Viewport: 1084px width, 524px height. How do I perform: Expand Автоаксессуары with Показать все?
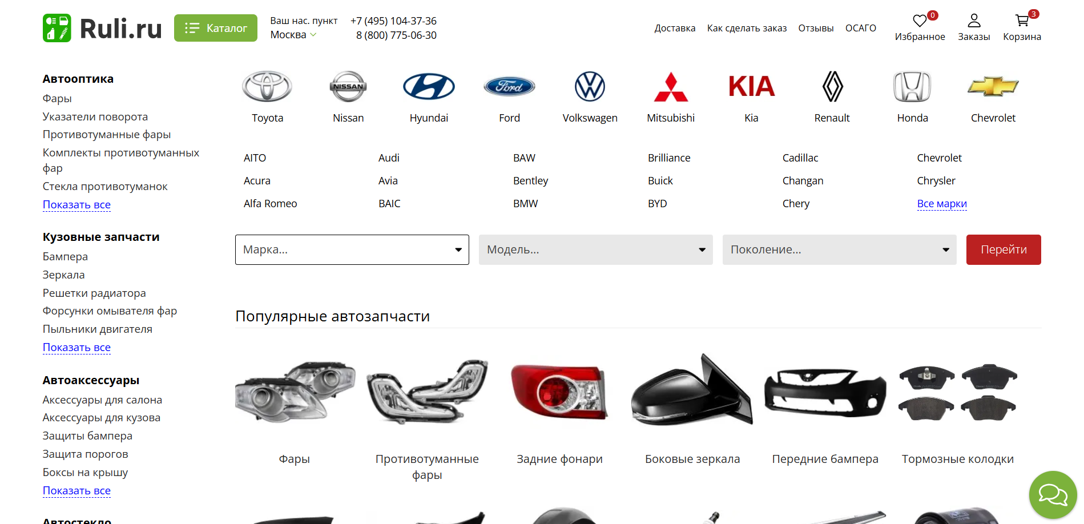point(76,490)
